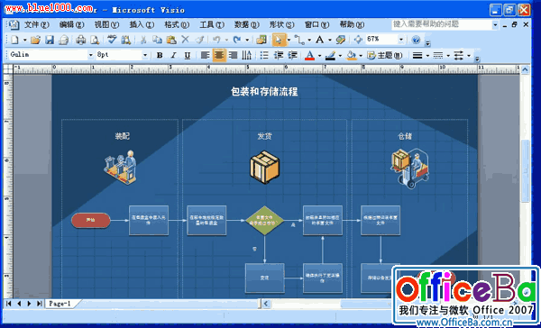Click the Cut scissors icon
Screen dimensions: 541x328
click(142, 40)
